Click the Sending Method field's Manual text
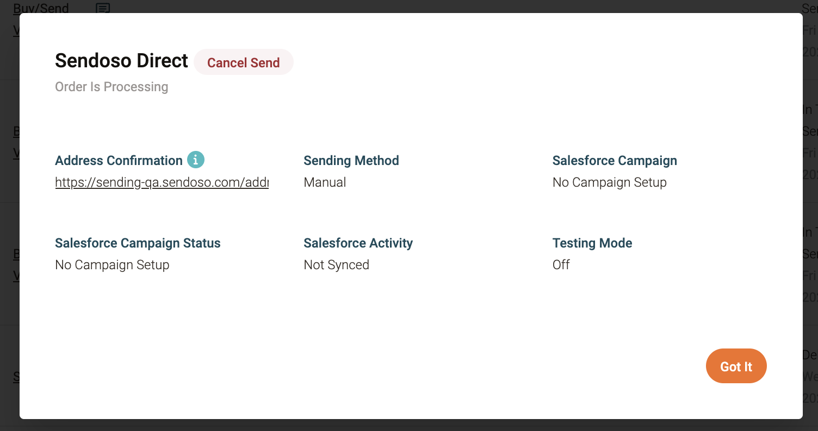 [325, 182]
